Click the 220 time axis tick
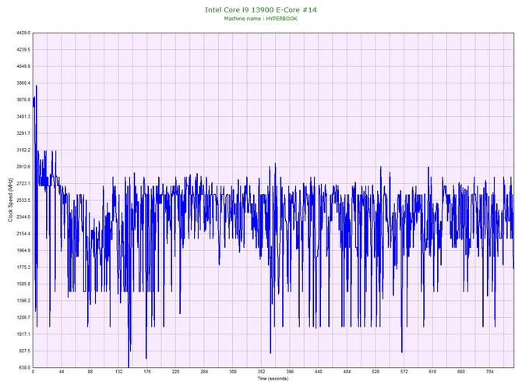The height and width of the screenshot is (392, 522). pyautogui.click(x=176, y=372)
